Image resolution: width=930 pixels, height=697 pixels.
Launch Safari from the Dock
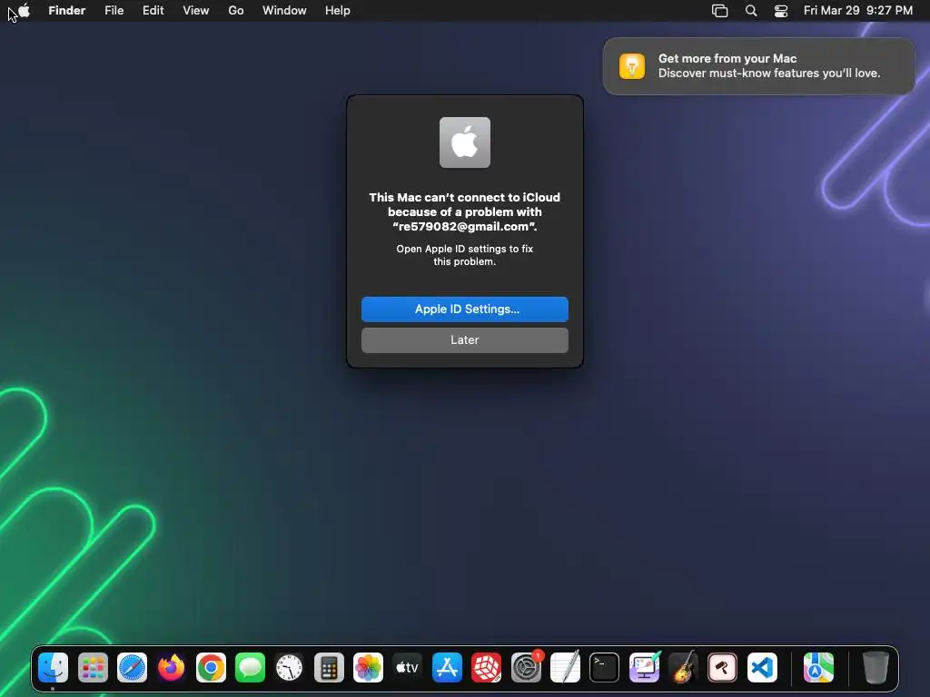[132, 668]
